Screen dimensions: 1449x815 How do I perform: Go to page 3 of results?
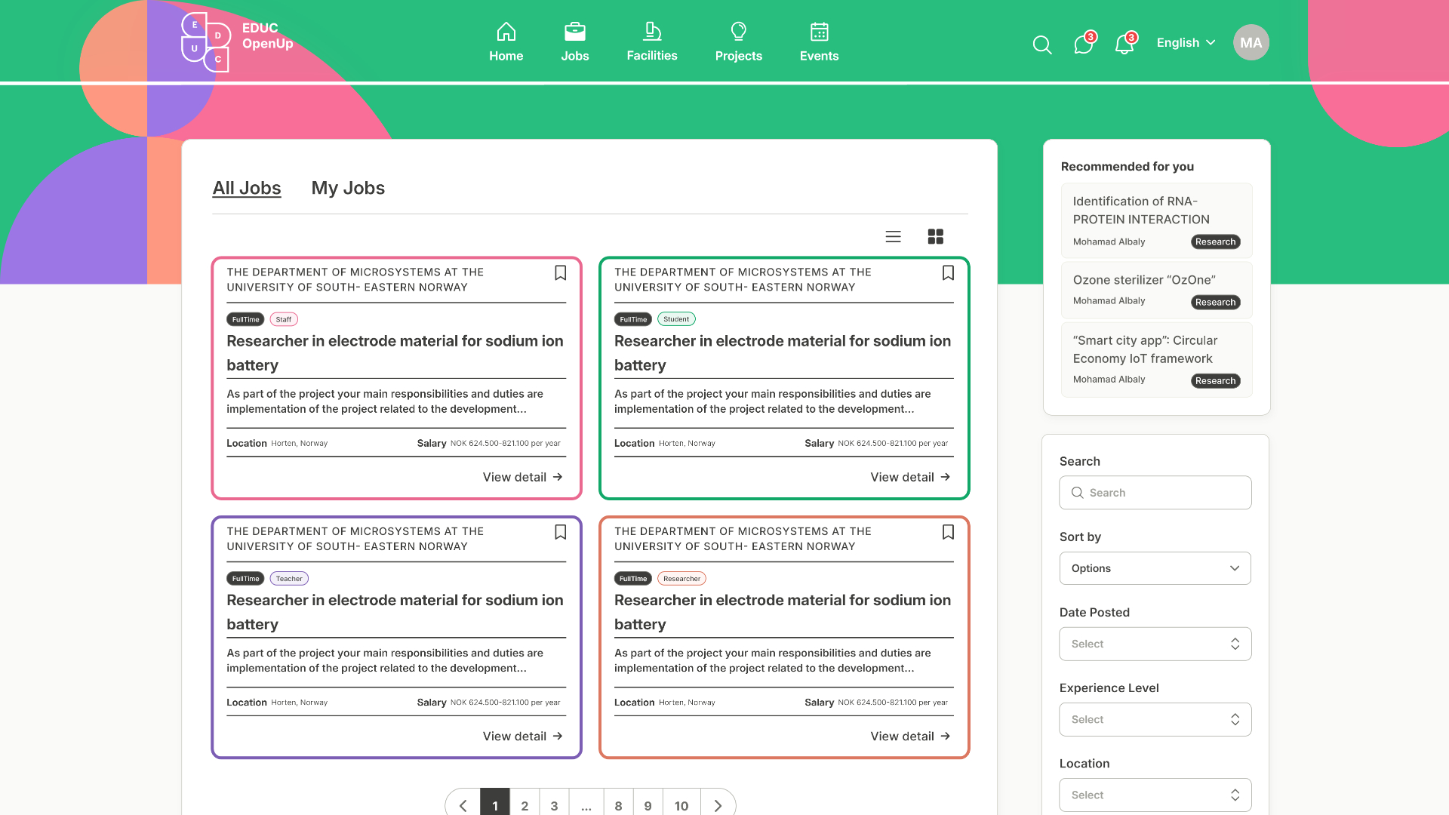click(x=554, y=805)
